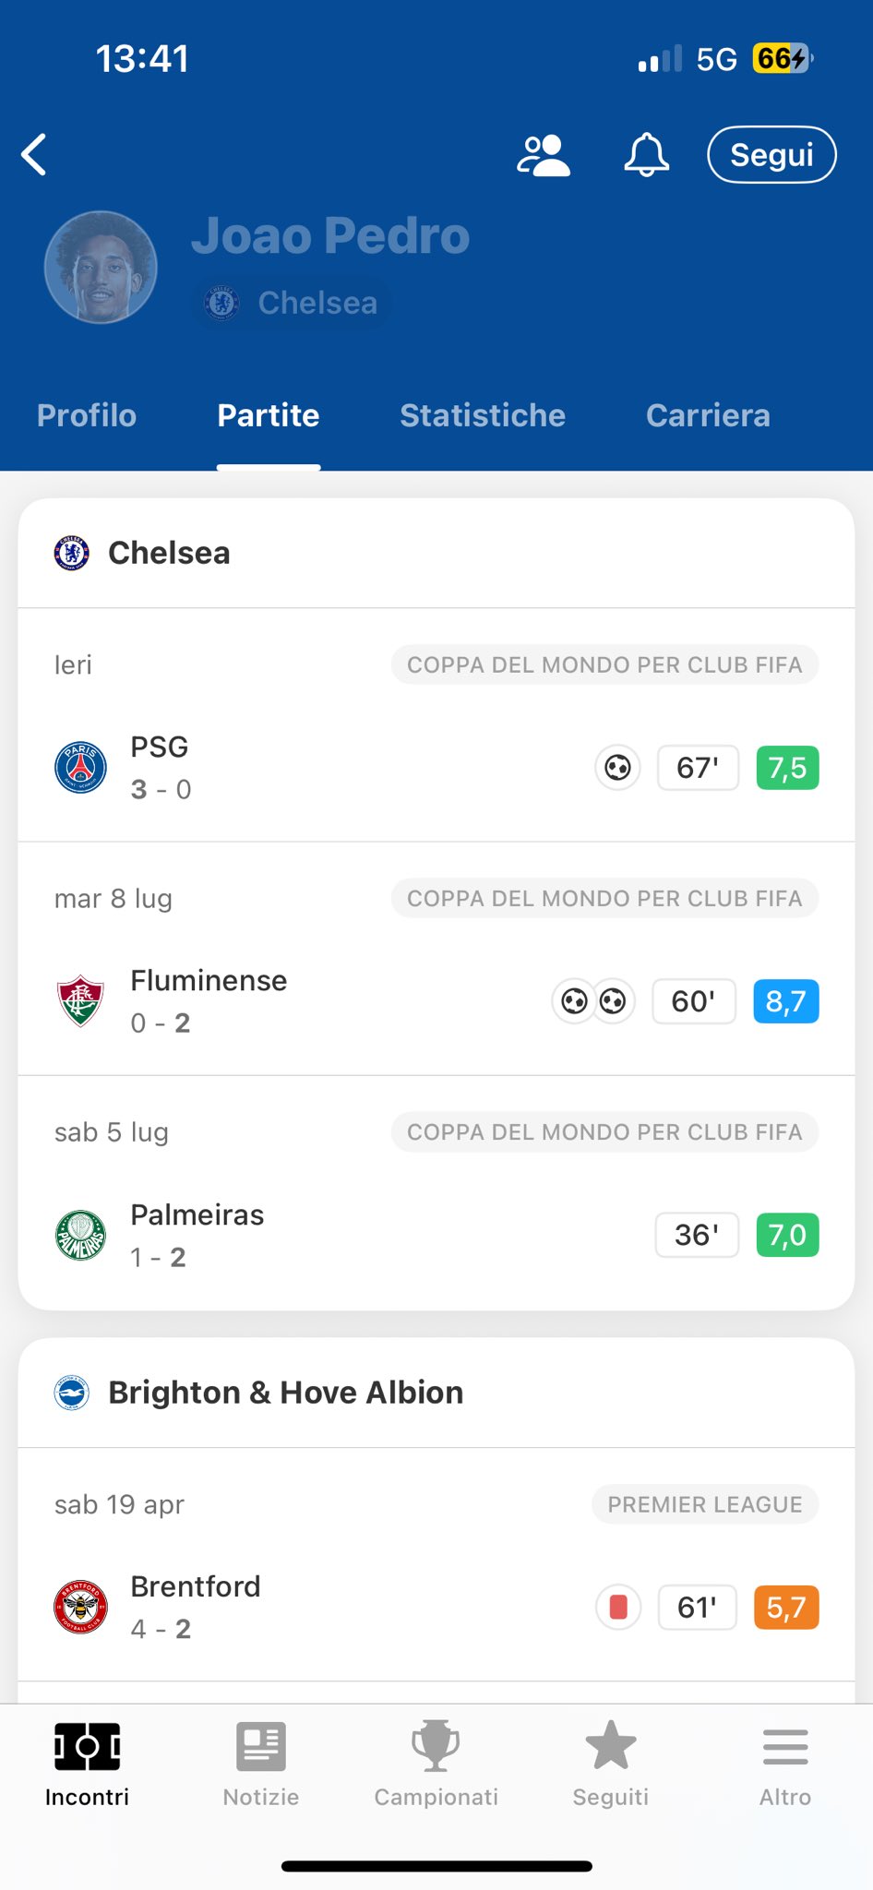Tap the green 7,5 rating badge
Viewport: 873px width, 1890px height.
coord(786,768)
